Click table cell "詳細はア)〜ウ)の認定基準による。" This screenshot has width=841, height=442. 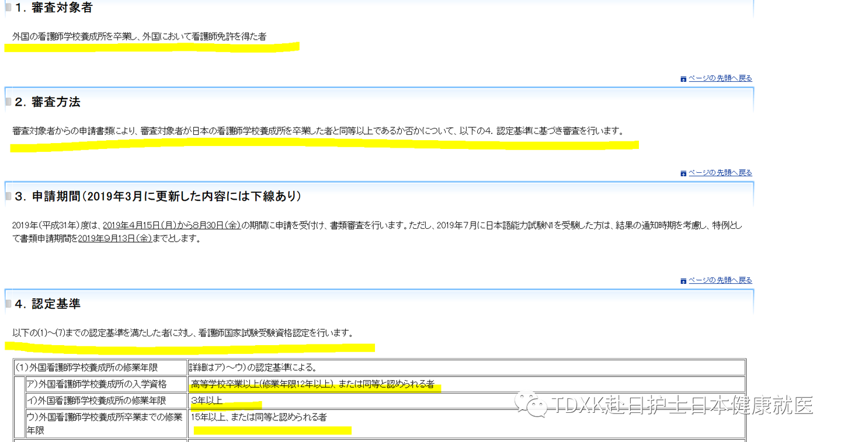467,368
